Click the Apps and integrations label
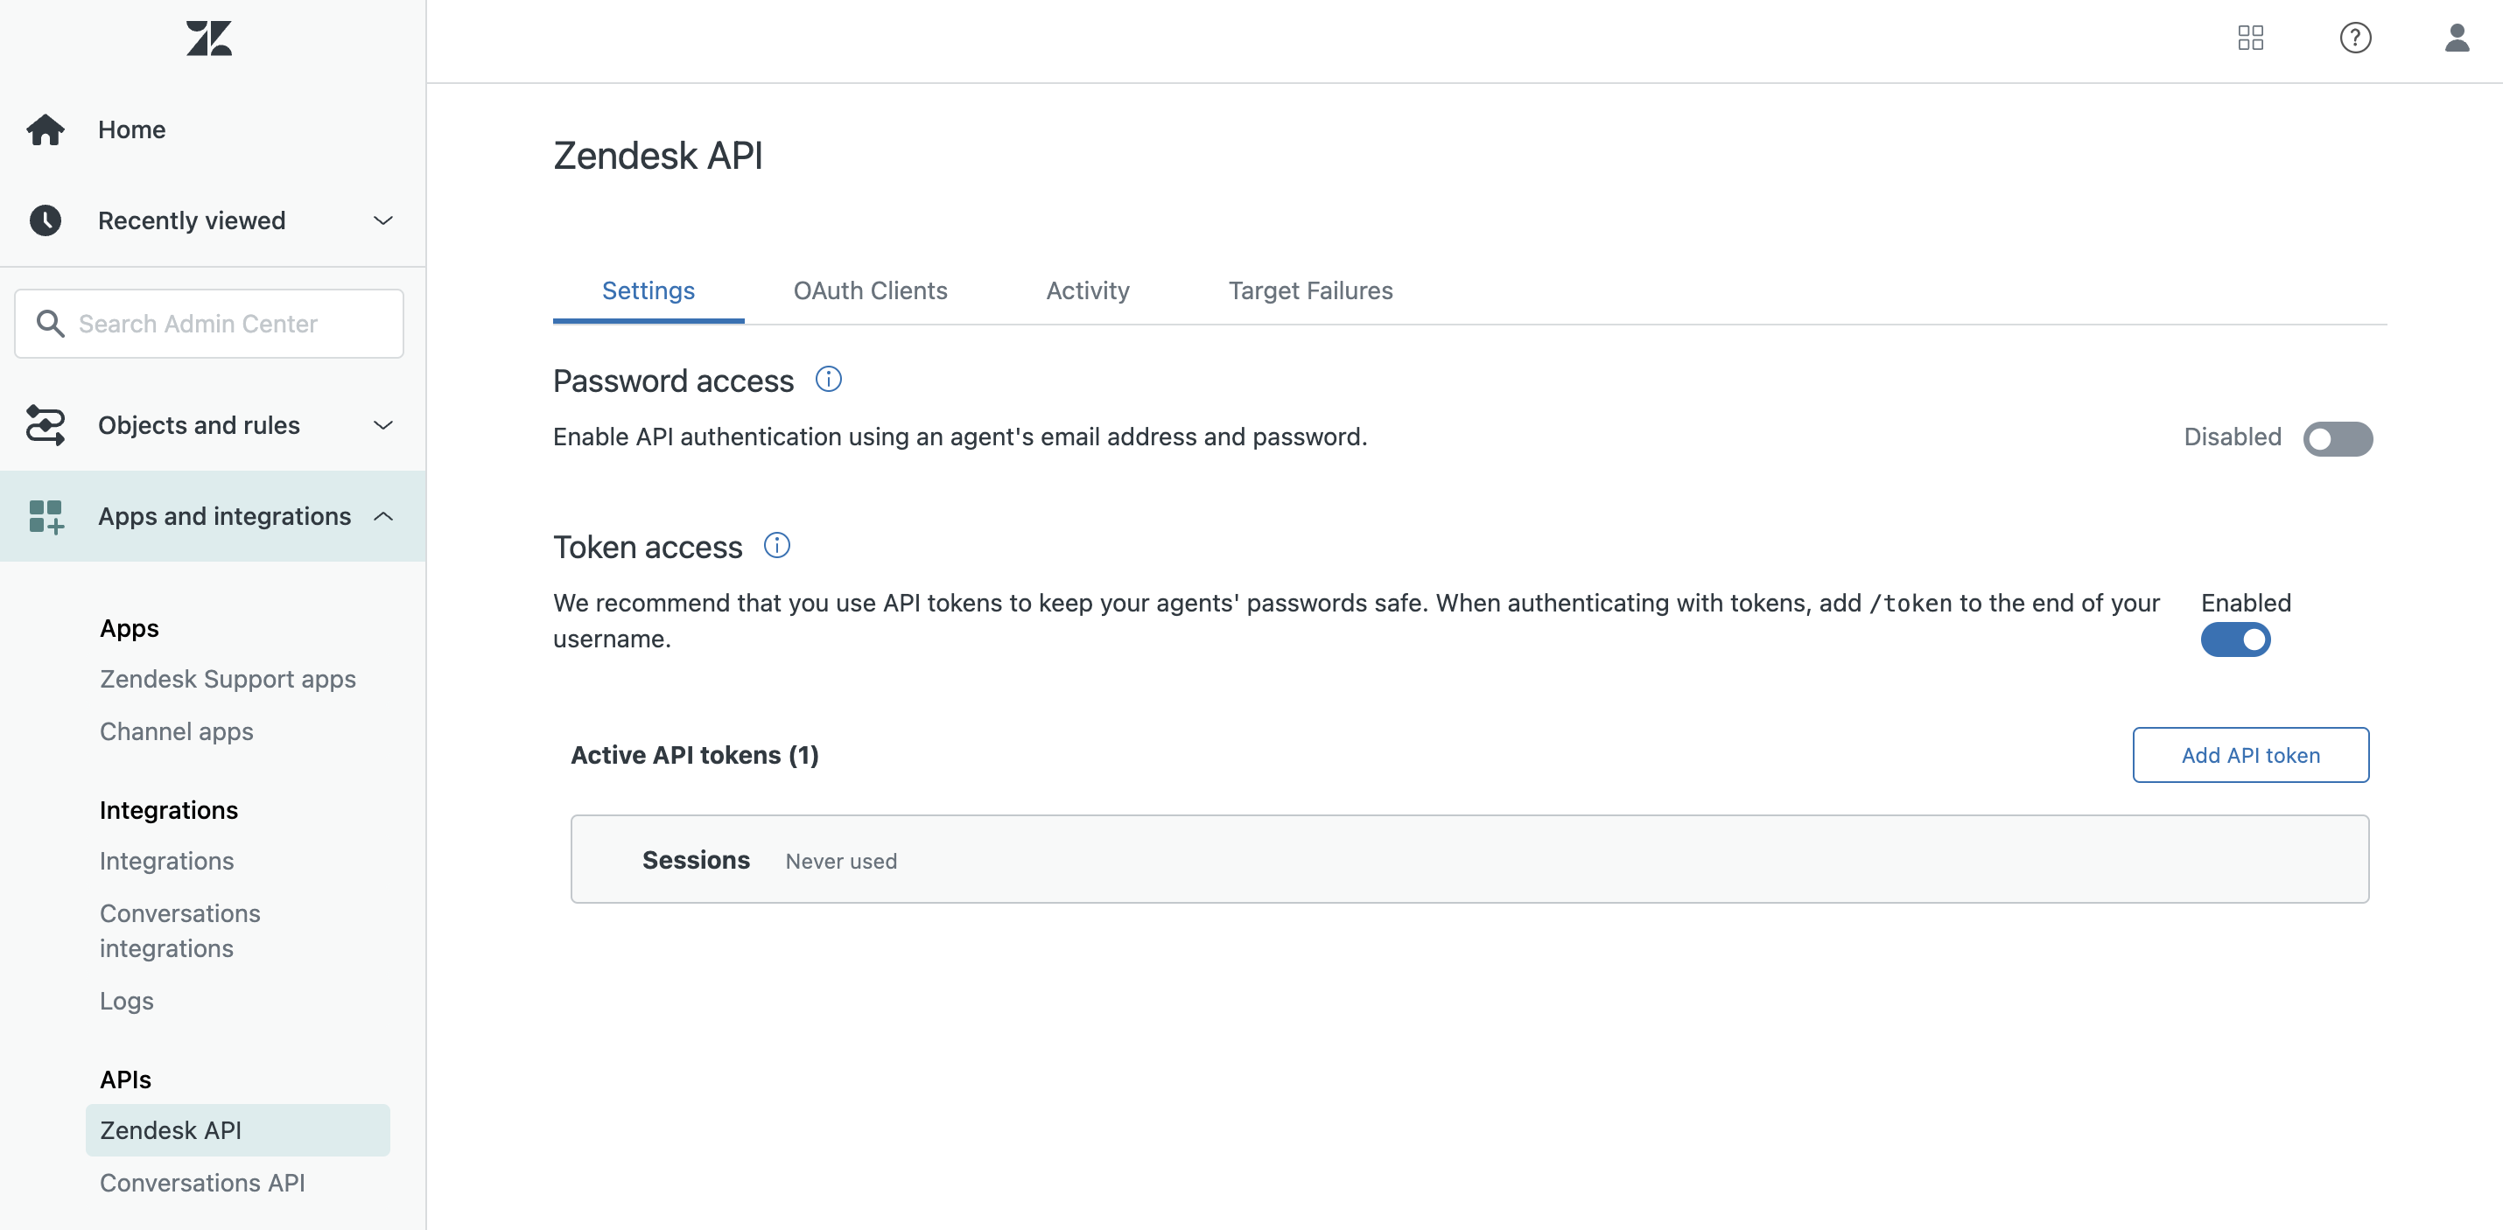This screenshot has height=1230, width=2503. [224, 517]
